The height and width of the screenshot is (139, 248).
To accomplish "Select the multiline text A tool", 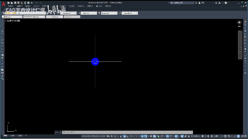I will click(2, 76).
